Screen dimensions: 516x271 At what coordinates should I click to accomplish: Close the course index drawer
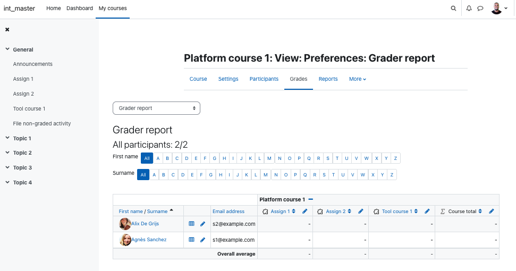point(7,30)
